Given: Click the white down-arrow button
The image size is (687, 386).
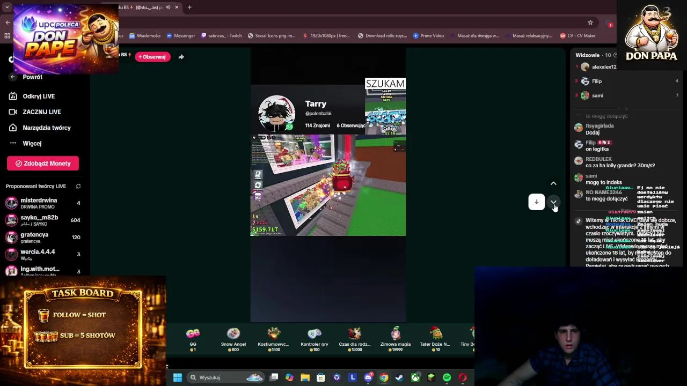Looking at the screenshot, I should click(536, 202).
